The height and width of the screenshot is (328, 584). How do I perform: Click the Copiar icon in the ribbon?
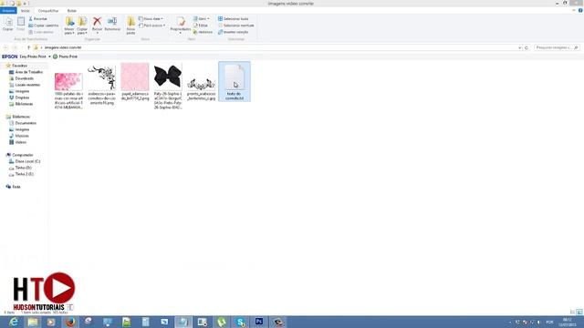click(8, 24)
